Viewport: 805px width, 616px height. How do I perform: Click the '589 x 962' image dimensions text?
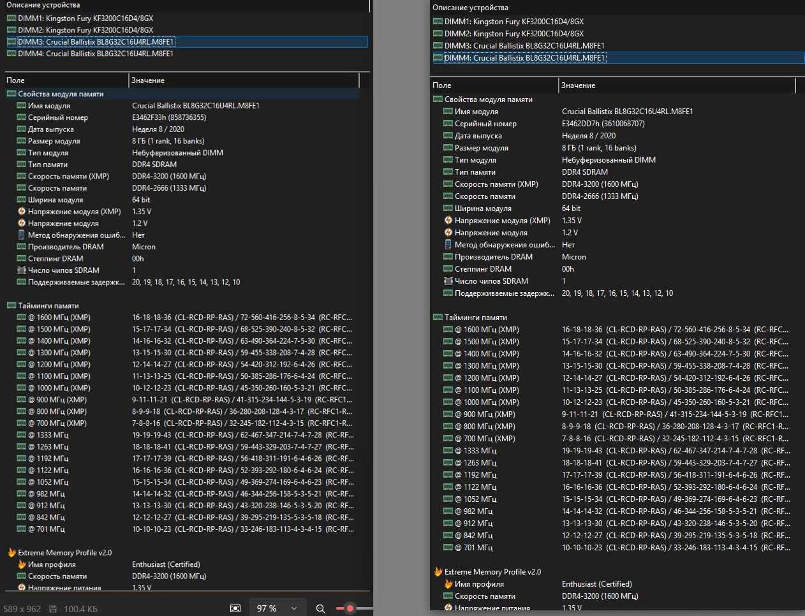coord(22,609)
